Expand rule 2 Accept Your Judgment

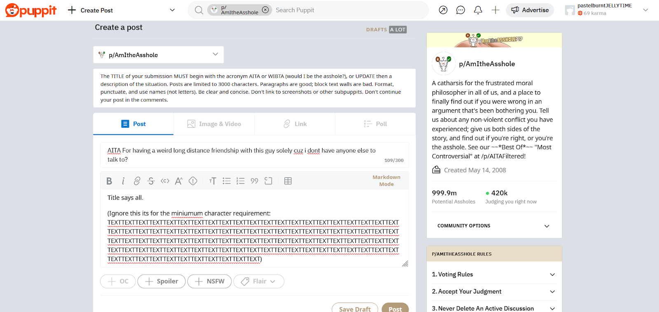(x=494, y=291)
